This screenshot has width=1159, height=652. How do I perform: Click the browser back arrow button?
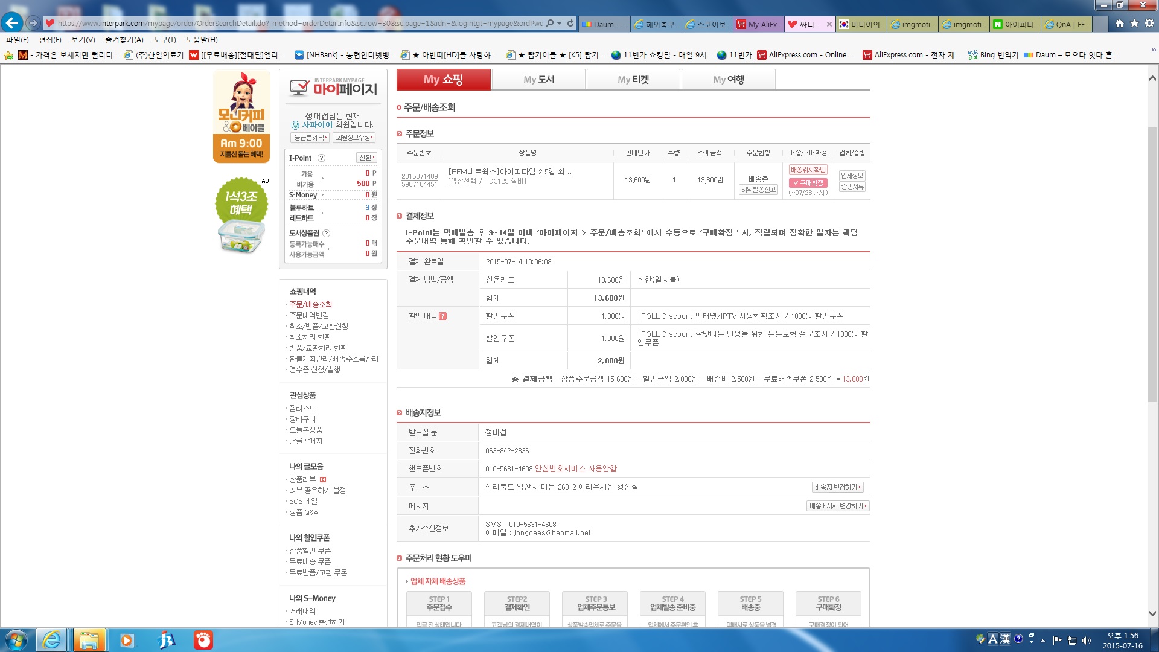tap(12, 23)
